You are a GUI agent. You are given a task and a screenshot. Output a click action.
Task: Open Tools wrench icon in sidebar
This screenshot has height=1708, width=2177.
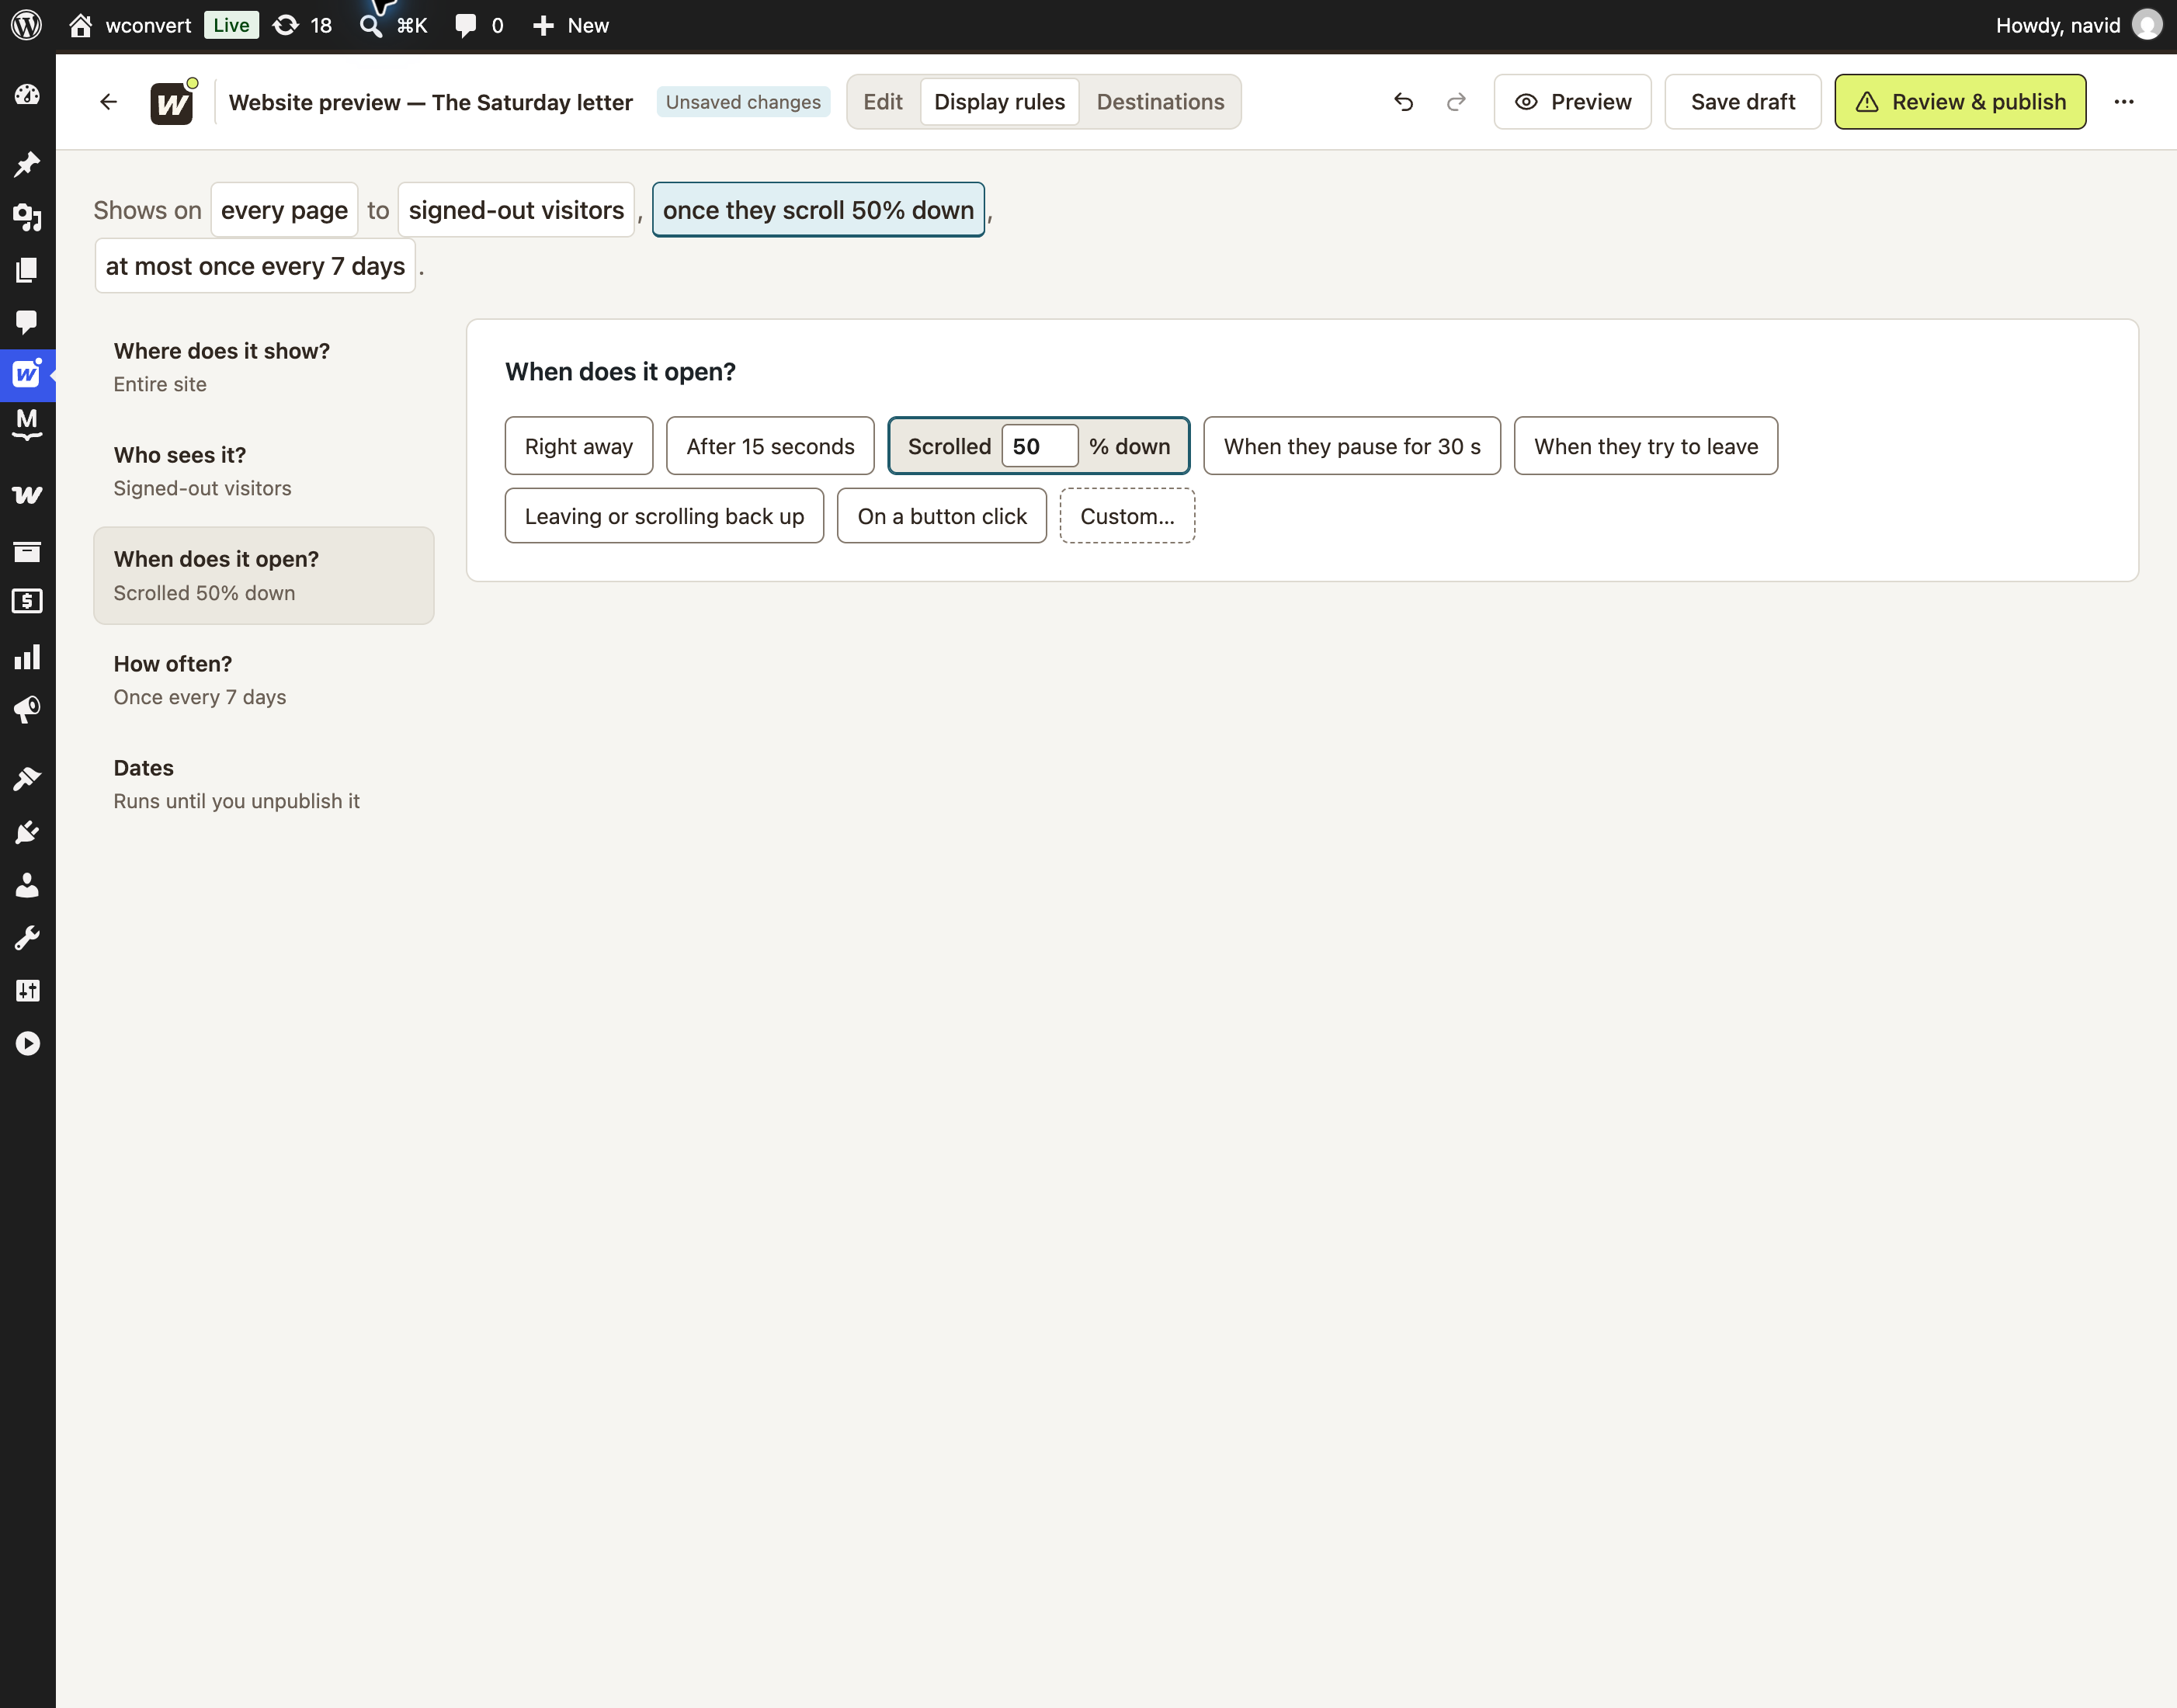pyautogui.click(x=27, y=938)
